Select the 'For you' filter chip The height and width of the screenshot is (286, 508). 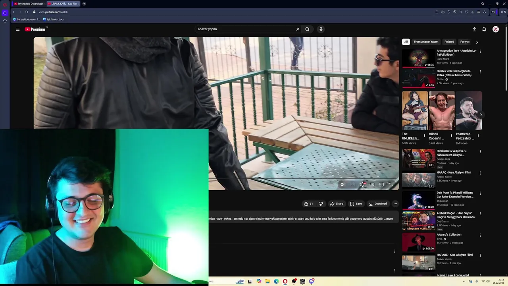[x=465, y=42]
